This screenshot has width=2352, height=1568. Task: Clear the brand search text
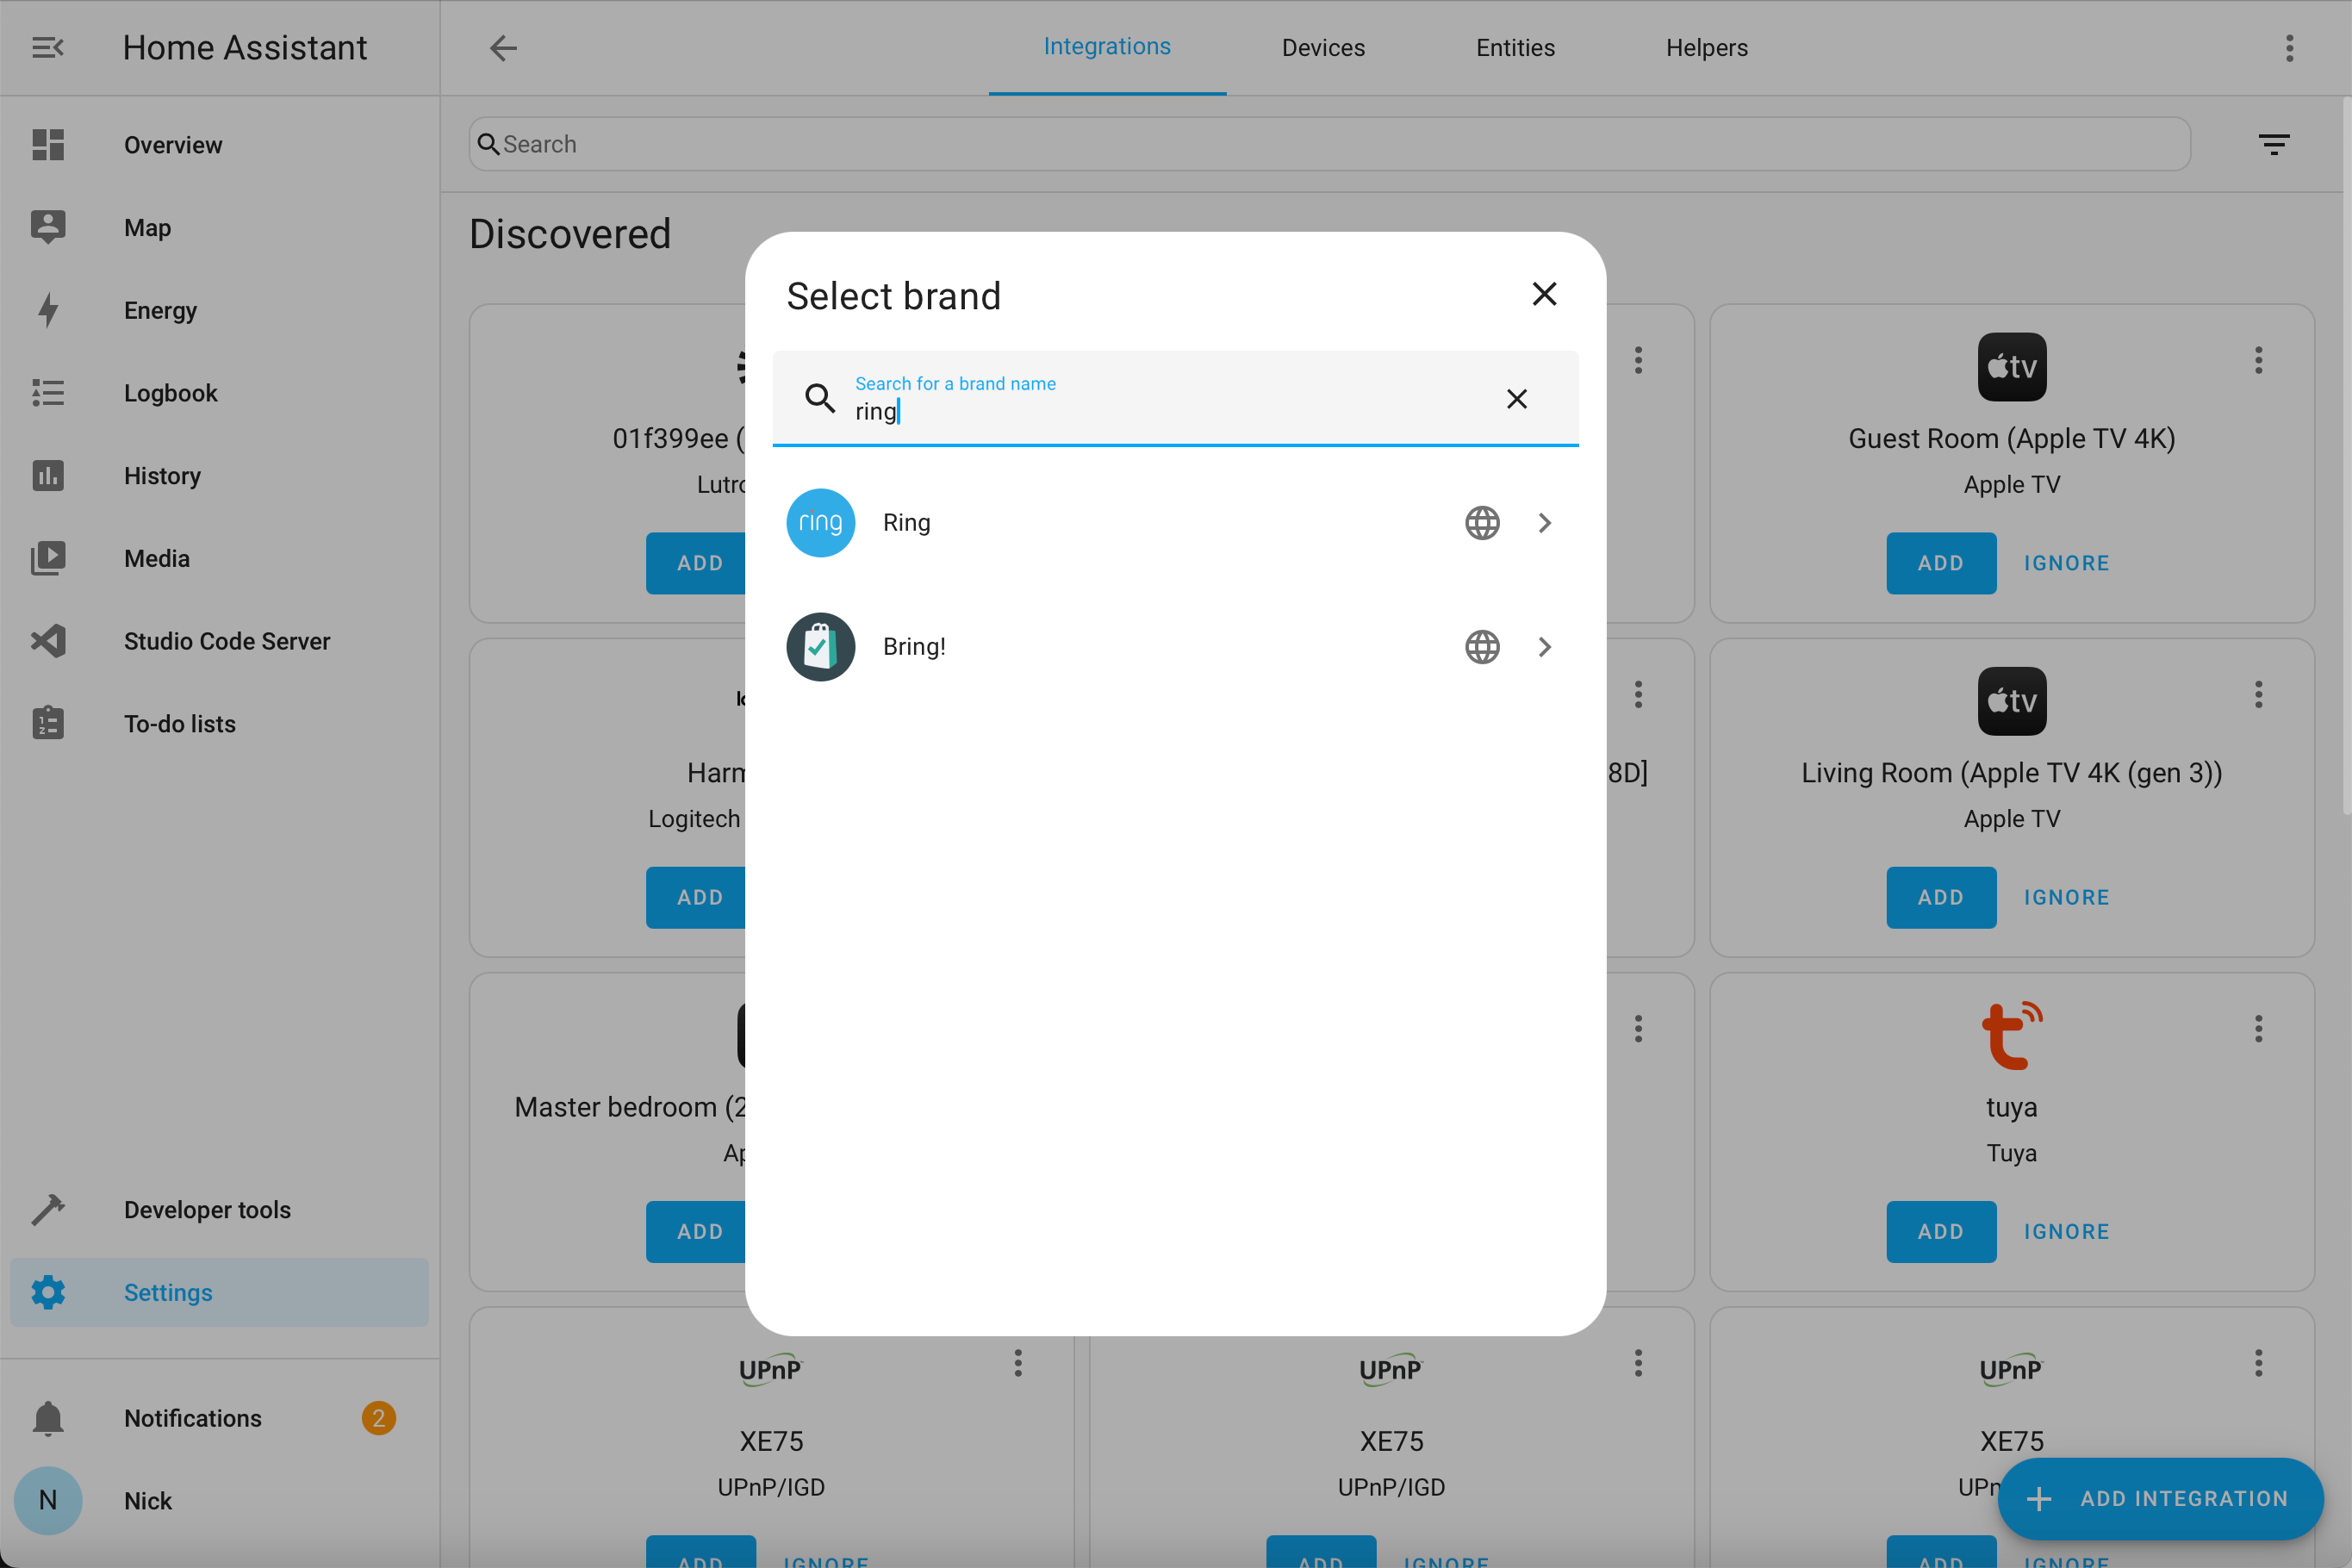[x=1516, y=399]
